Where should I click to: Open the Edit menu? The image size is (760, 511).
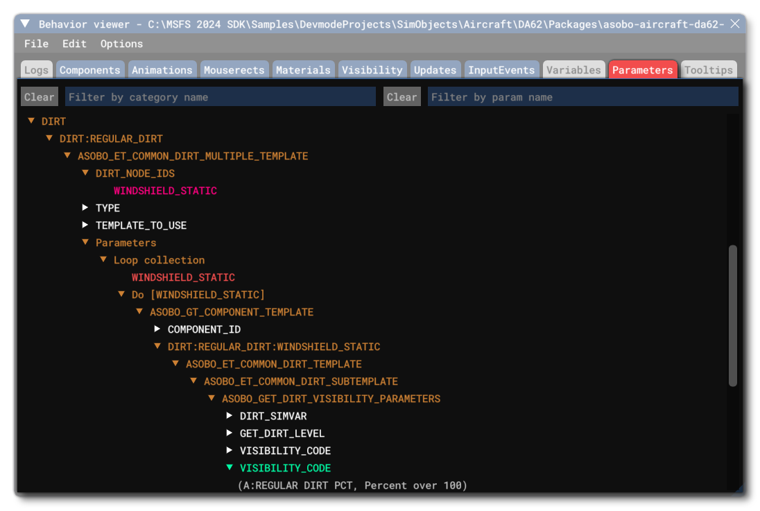tap(74, 44)
